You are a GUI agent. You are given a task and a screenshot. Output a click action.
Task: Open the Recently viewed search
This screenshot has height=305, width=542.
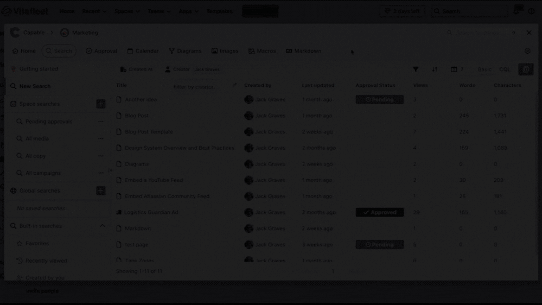tap(46, 260)
